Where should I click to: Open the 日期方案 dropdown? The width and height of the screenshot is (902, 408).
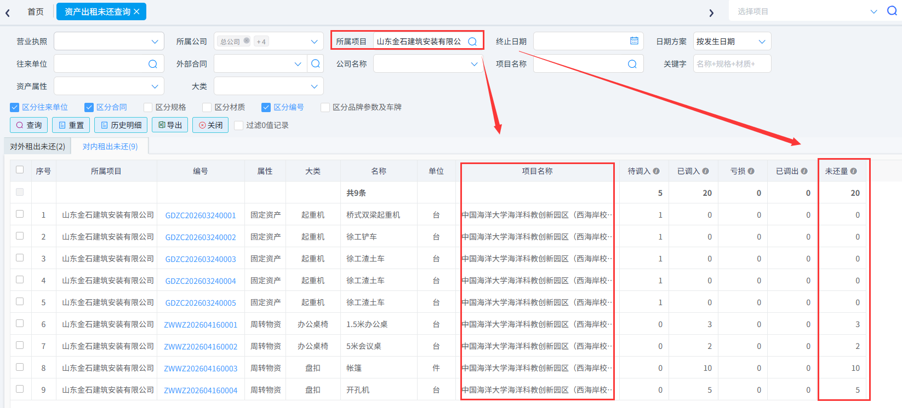click(732, 42)
